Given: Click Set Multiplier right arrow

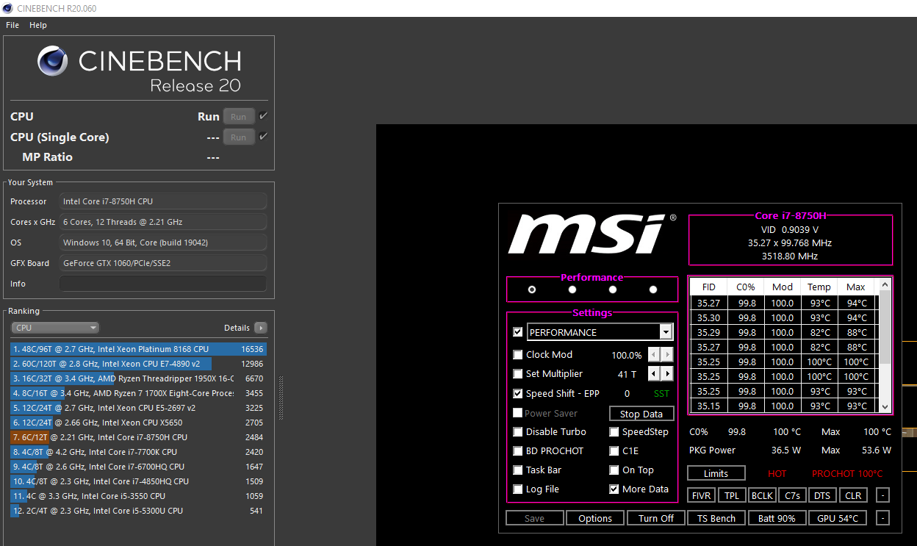Looking at the screenshot, I should 667,374.
